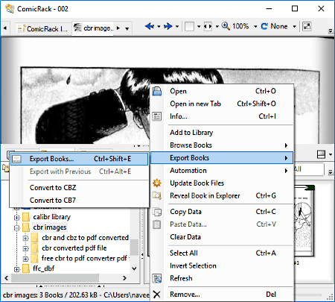Image resolution: width=335 pixels, height=302 pixels.
Task: Select the calibr library tree folder
Action: [x=51, y=217]
